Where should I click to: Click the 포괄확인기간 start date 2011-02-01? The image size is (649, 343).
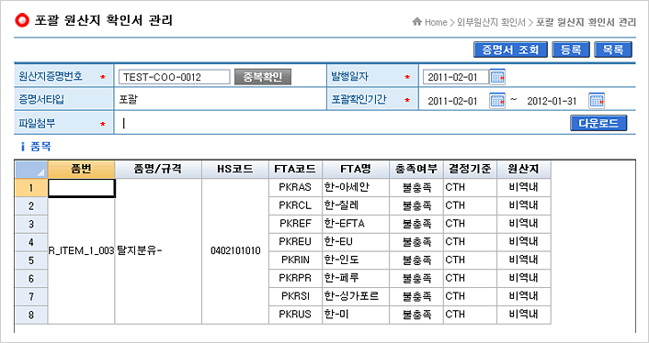(x=452, y=101)
